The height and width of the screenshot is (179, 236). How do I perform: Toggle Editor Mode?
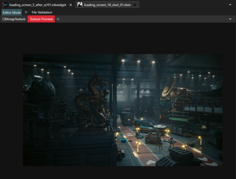tap(12, 12)
